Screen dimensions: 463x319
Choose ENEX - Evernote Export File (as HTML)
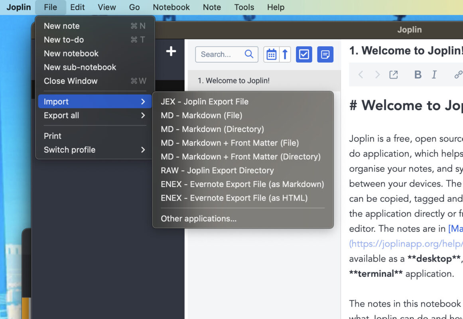(x=234, y=198)
